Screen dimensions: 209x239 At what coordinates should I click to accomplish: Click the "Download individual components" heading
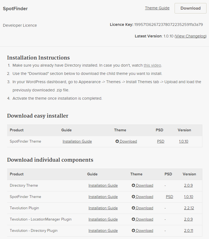50,160
